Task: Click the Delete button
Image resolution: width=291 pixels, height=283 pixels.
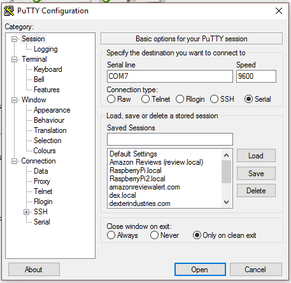Action: 256,191
